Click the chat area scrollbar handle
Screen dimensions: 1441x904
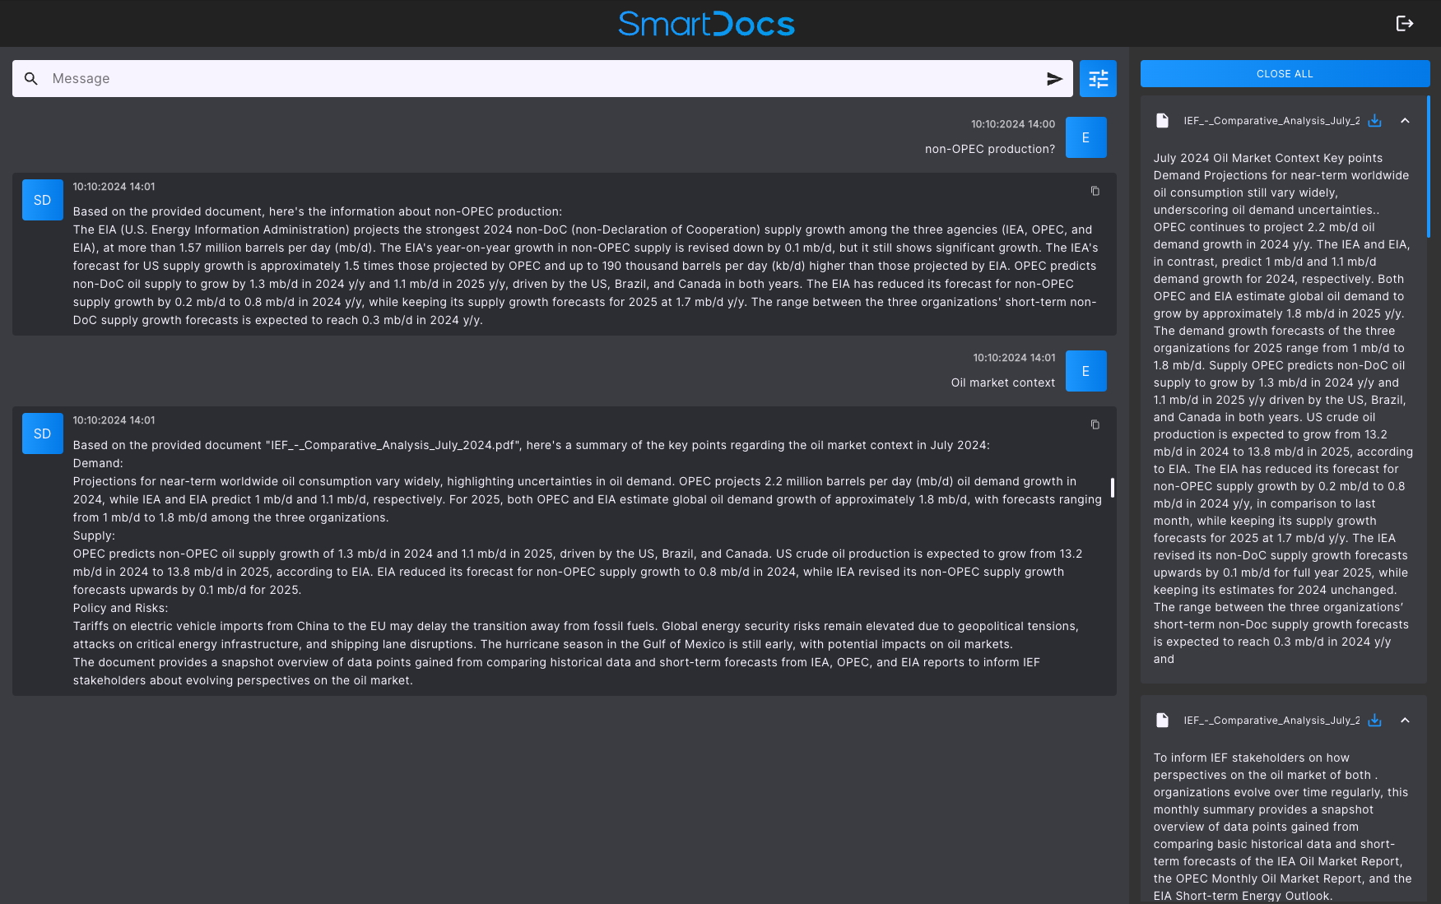[x=1113, y=488]
